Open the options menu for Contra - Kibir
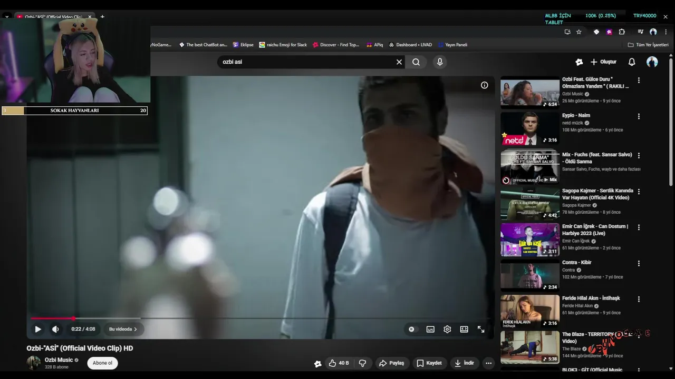Viewport: 675px width, 379px height. pyautogui.click(x=639, y=263)
